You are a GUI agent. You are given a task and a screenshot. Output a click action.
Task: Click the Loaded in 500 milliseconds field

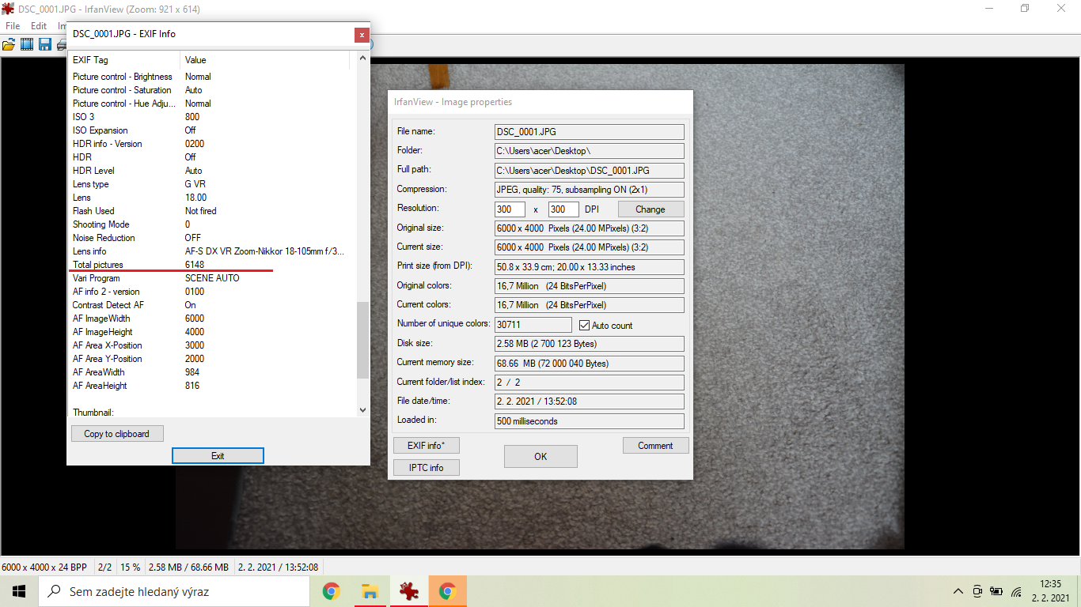[x=590, y=421]
